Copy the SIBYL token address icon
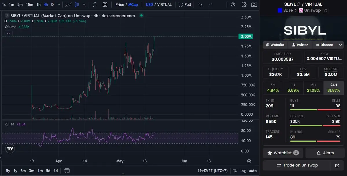 click(x=298, y=4)
